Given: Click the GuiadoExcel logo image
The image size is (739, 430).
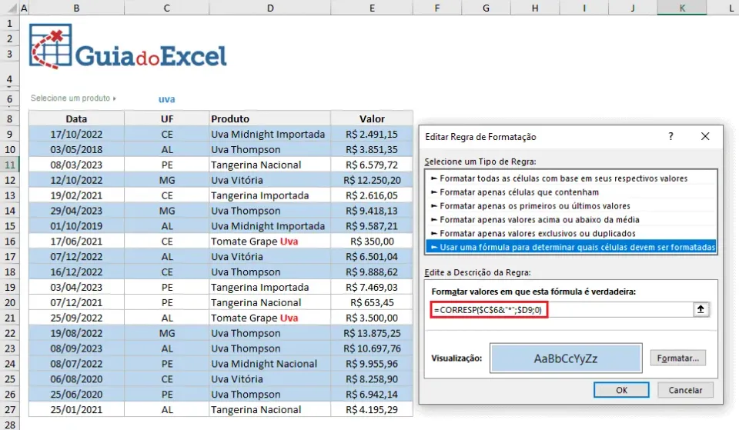Looking at the screenshot, I should click(x=128, y=47).
